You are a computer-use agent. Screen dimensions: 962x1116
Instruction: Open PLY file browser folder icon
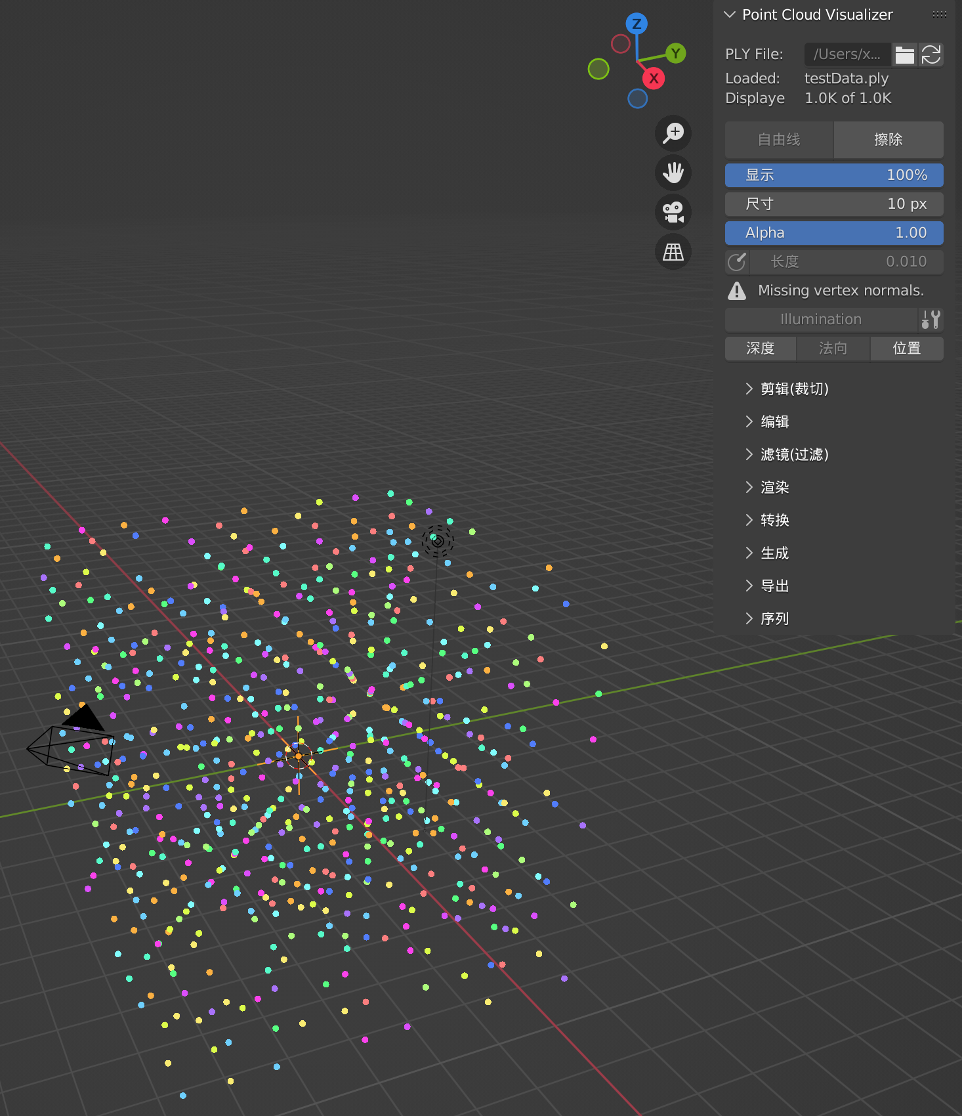pos(905,54)
